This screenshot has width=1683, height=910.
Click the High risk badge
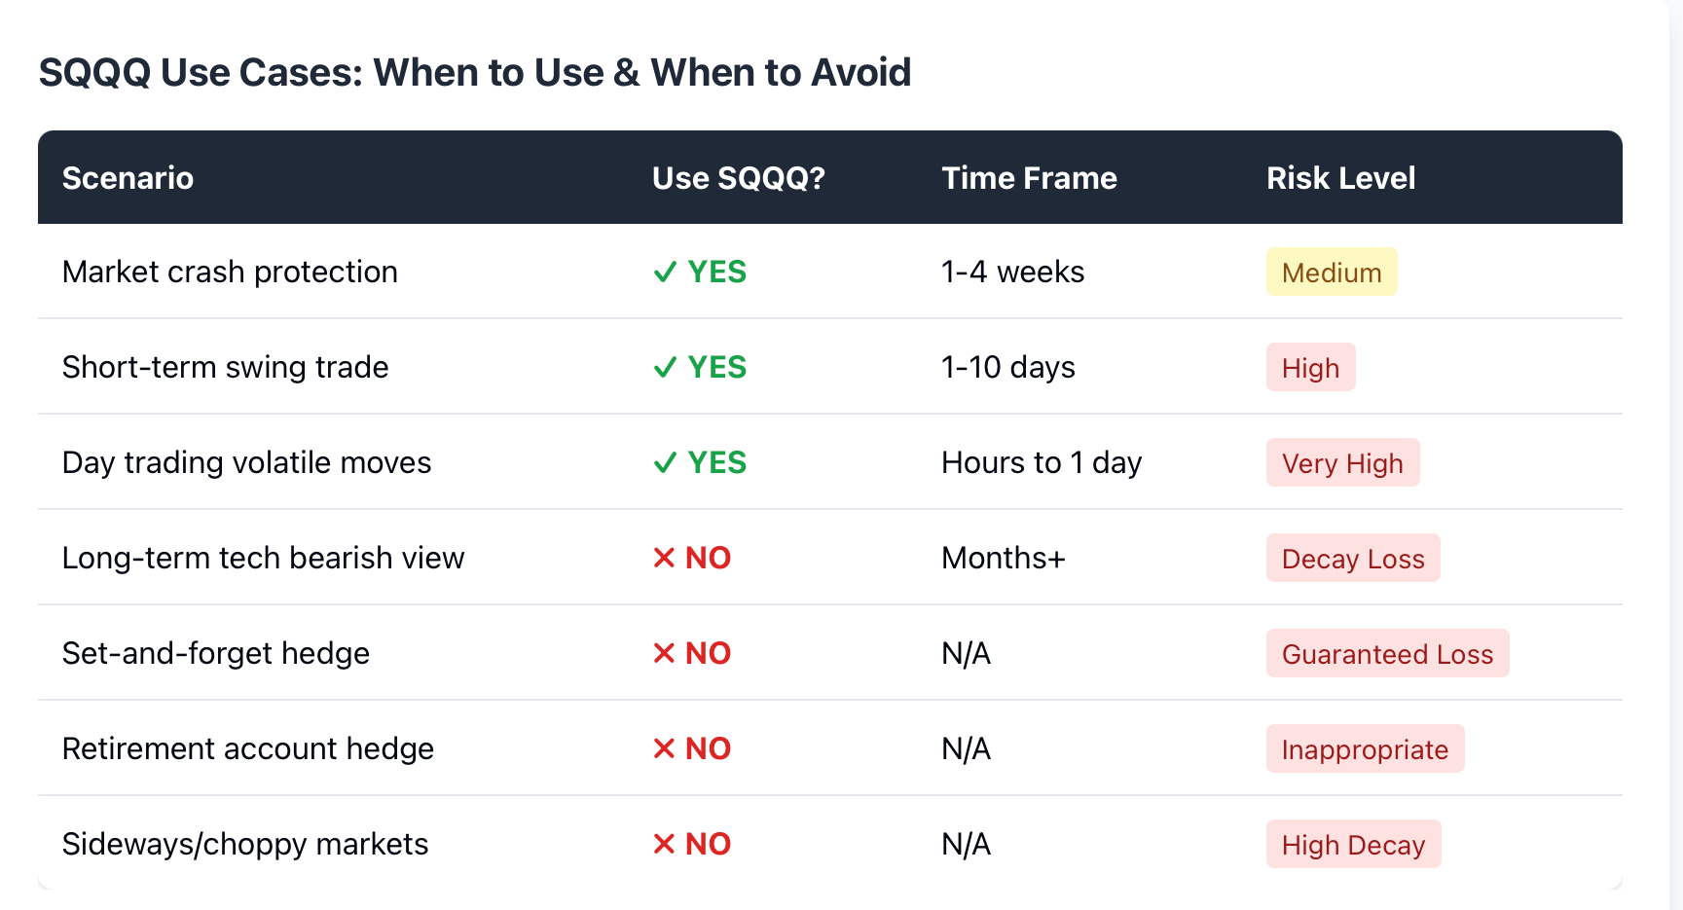[x=1310, y=368]
